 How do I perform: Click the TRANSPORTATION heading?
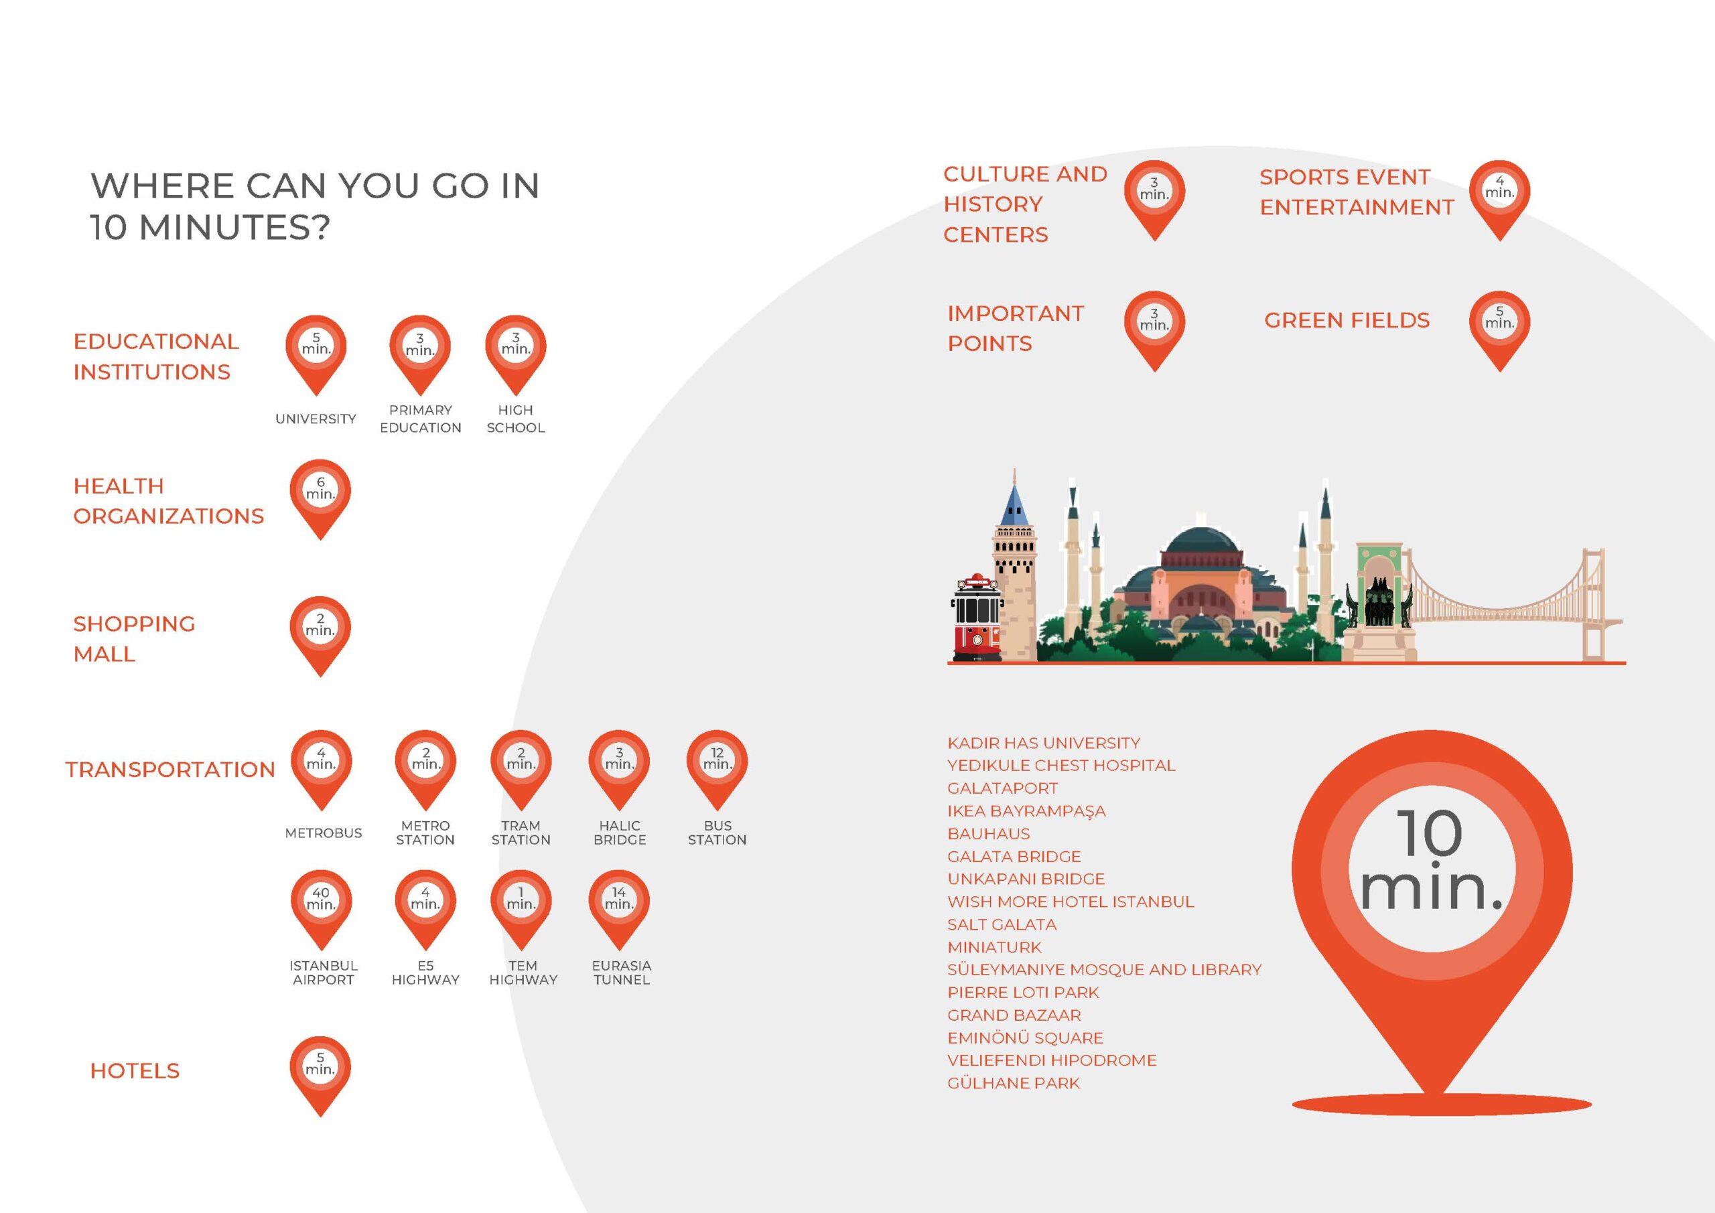point(170,770)
